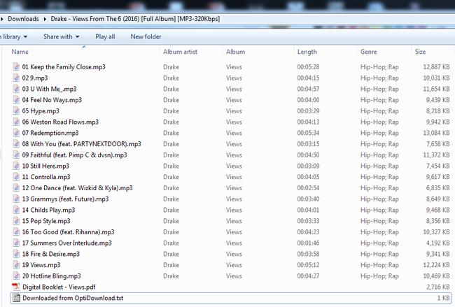Screen dimensions: 455x307
Task: Sort by Album artist column header
Action: 180,52
